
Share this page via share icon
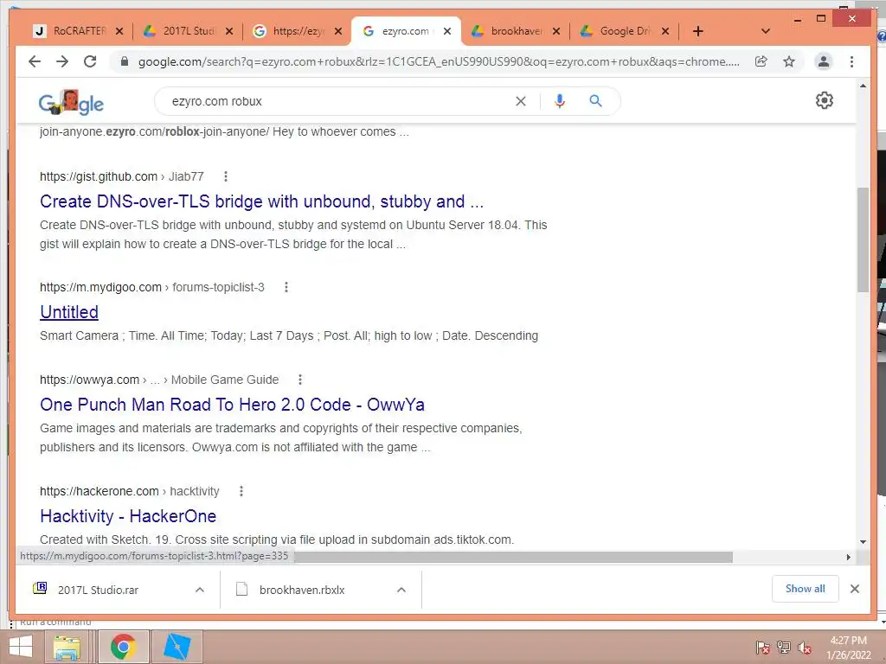coord(761,61)
